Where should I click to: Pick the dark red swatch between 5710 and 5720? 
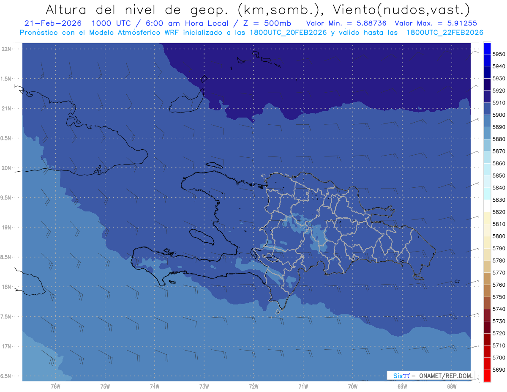(487, 339)
